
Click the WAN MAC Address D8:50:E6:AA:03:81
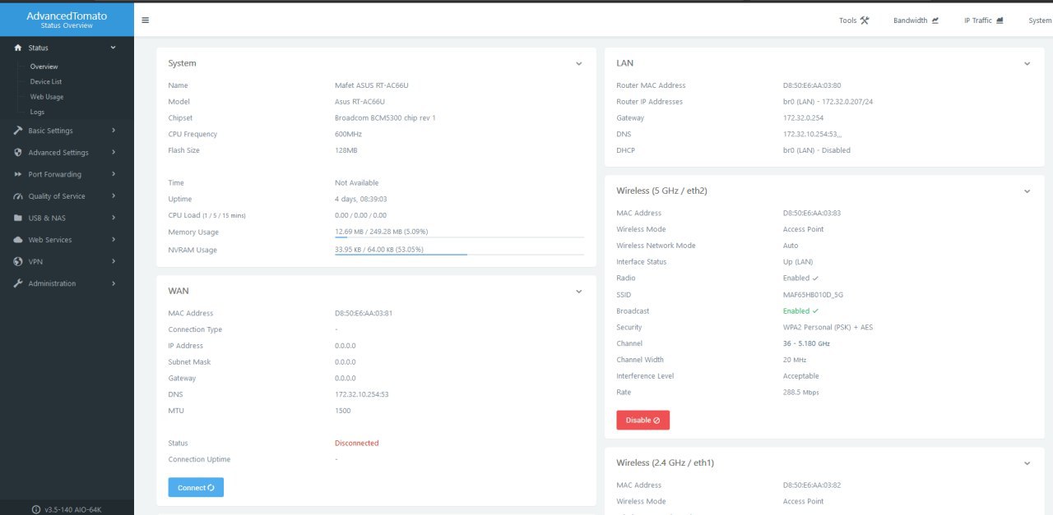tap(364, 313)
